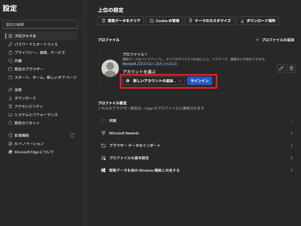
Task: Click the スタート、ホーム sidebar page icon
Action: coord(10,77)
